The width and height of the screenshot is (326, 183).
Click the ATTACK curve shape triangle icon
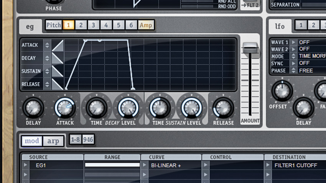click(x=58, y=46)
